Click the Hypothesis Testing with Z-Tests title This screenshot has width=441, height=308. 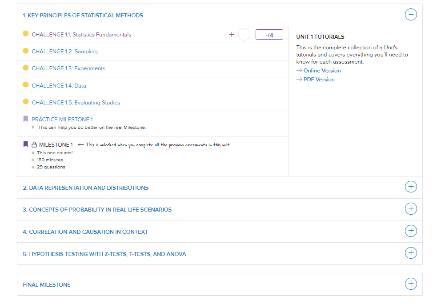[104, 254]
